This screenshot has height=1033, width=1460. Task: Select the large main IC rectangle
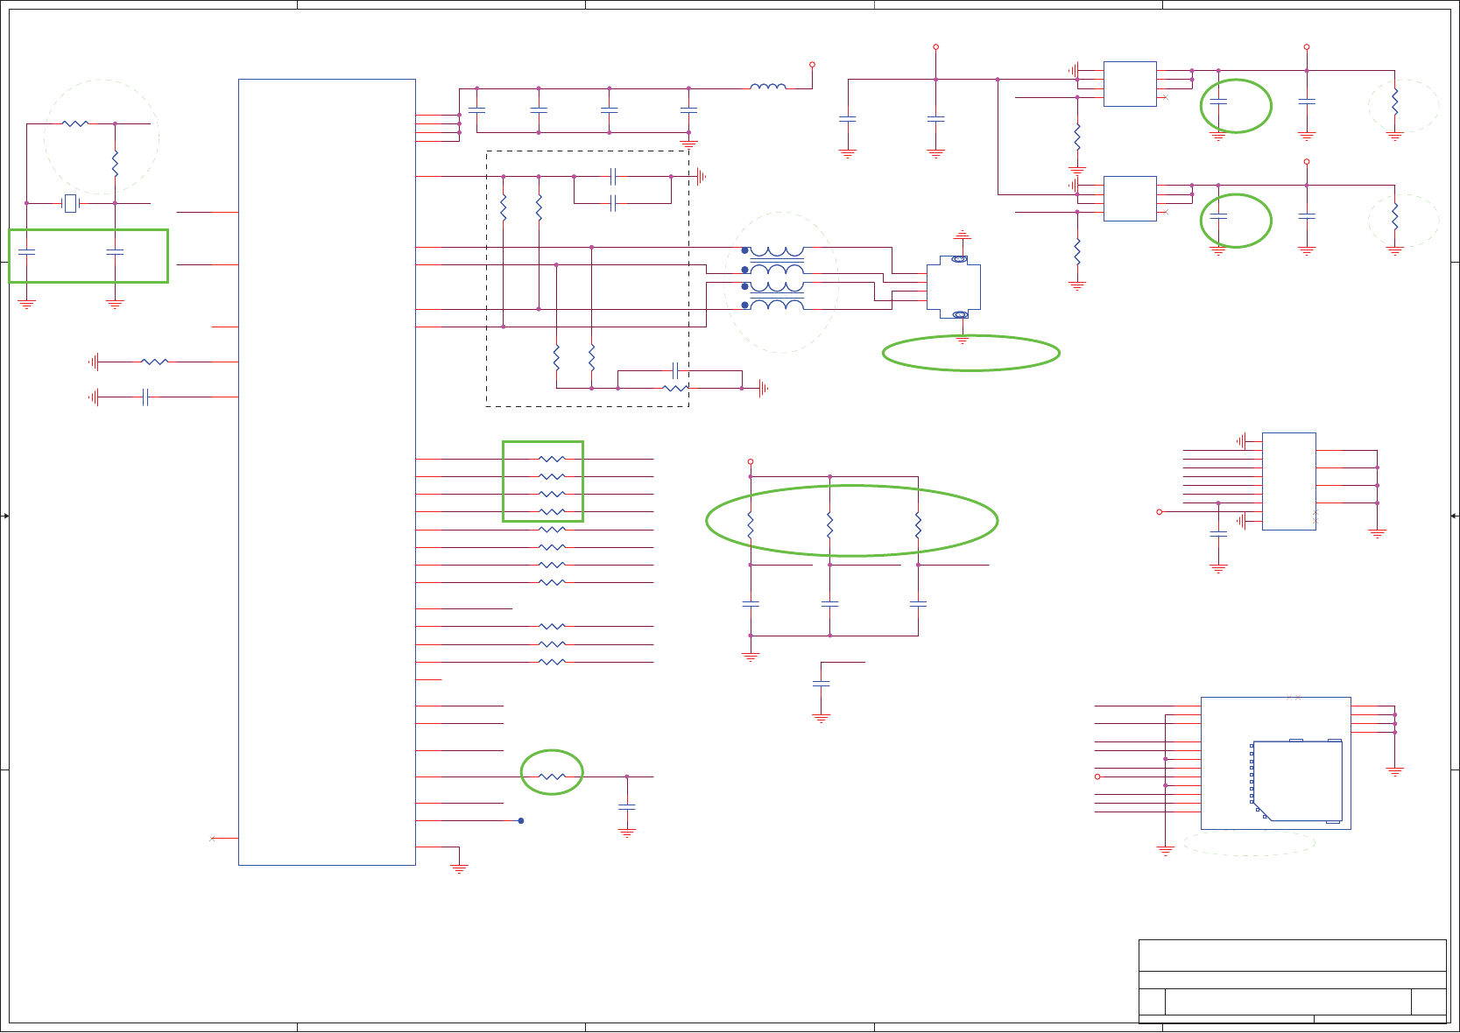[327, 472]
